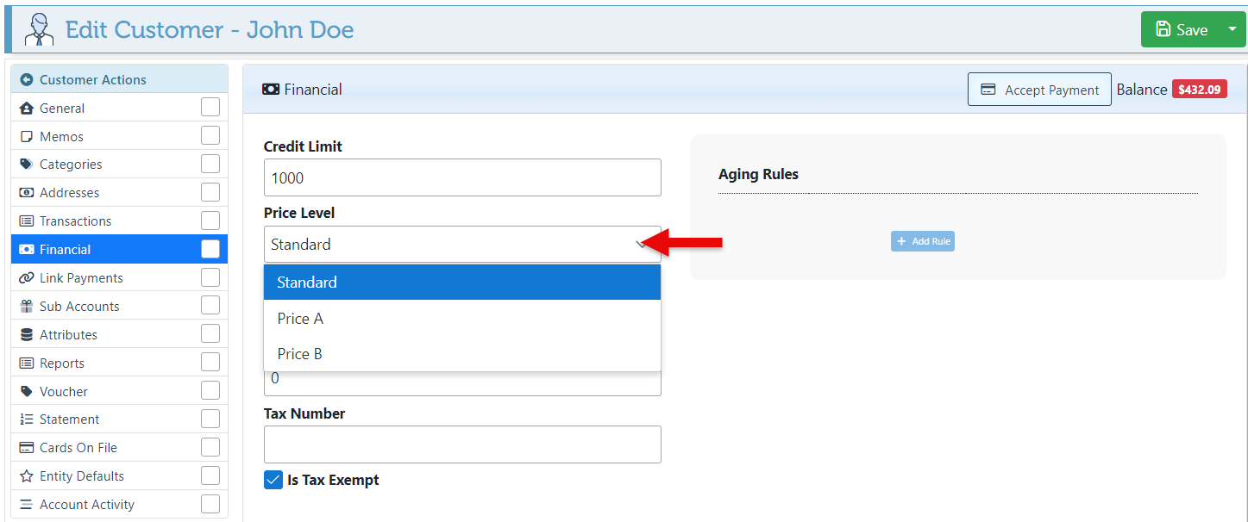Collapse the Price Level dropdown
The height and width of the screenshot is (522, 1248).
coord(641,245)
